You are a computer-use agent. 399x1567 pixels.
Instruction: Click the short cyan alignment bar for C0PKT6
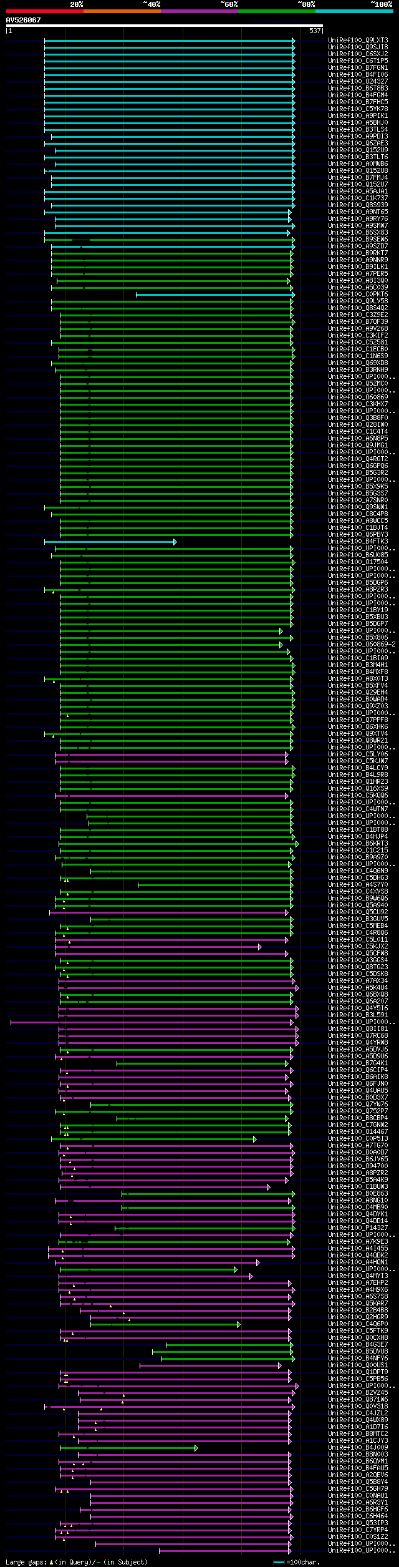[215, 295]
